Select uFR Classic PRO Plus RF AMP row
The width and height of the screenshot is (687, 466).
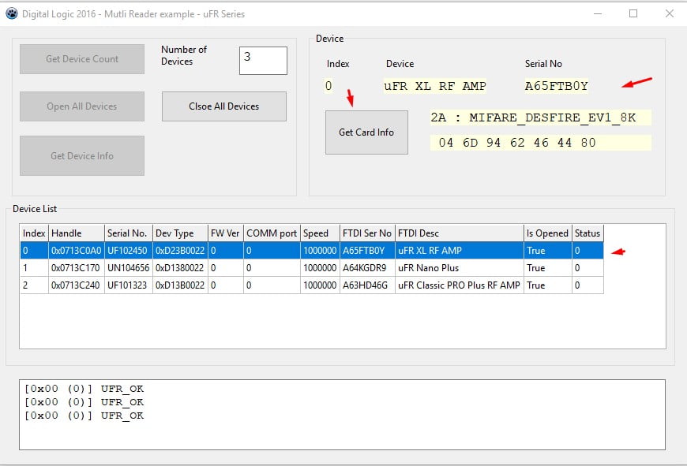[x=312, y=285]
